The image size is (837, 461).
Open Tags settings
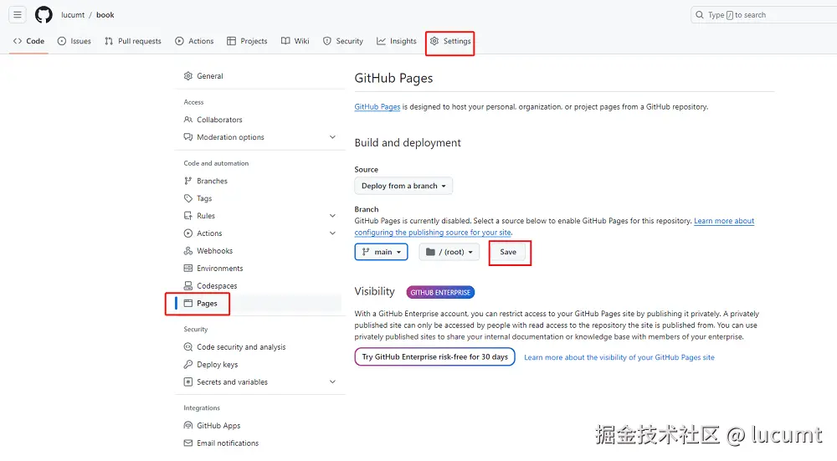tap(204, 198)
